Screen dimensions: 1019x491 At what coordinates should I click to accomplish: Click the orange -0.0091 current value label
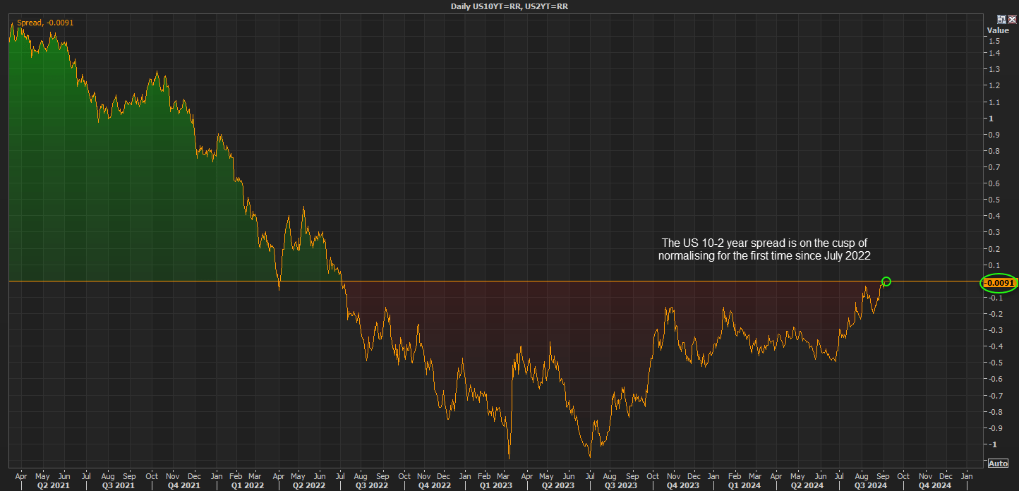point(998,283)
